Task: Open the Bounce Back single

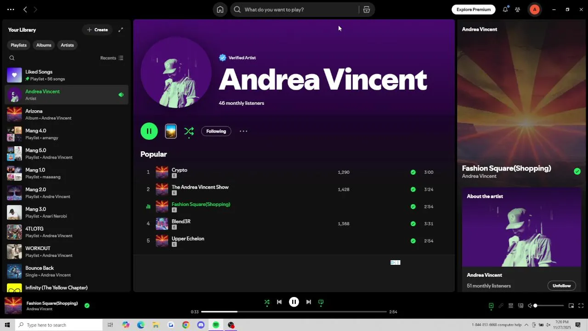Action: pos(67,271)
